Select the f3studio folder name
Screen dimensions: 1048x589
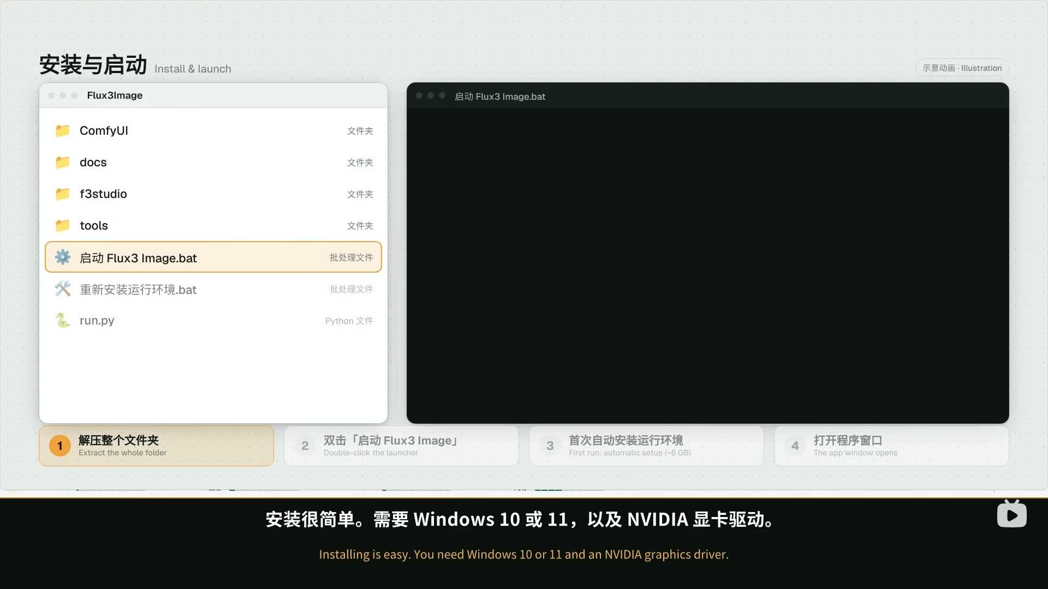[103, 194]
